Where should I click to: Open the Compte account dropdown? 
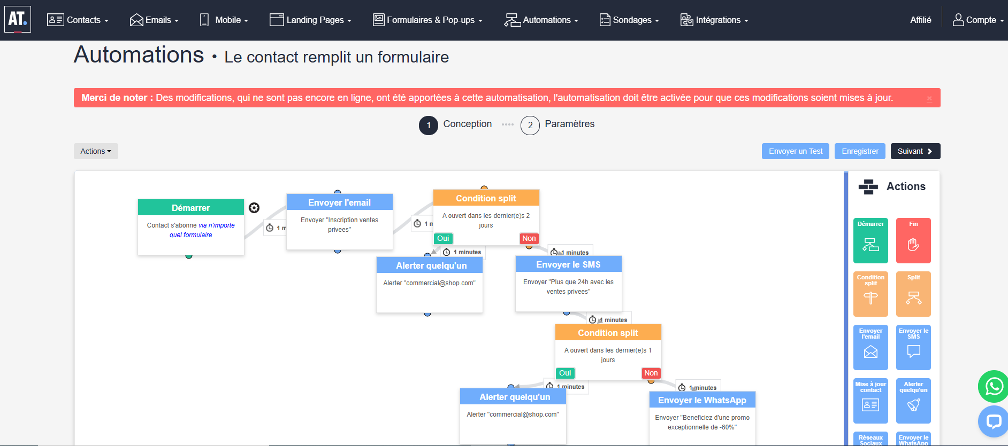coord(978,20)
